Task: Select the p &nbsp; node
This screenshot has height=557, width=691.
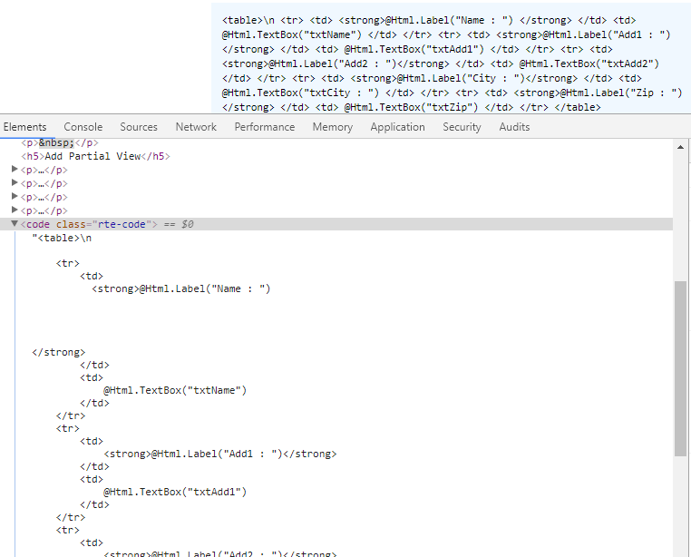Action: point(60,143)
